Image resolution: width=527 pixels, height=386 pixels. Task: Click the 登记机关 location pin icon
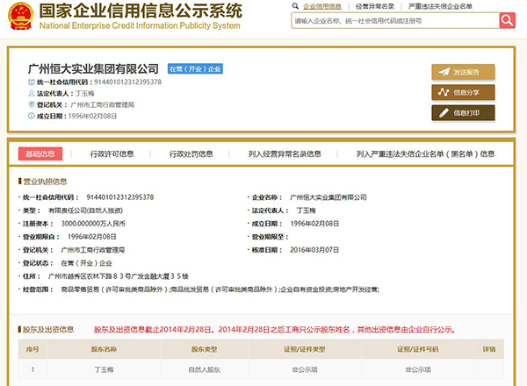[x=29, y=103]
